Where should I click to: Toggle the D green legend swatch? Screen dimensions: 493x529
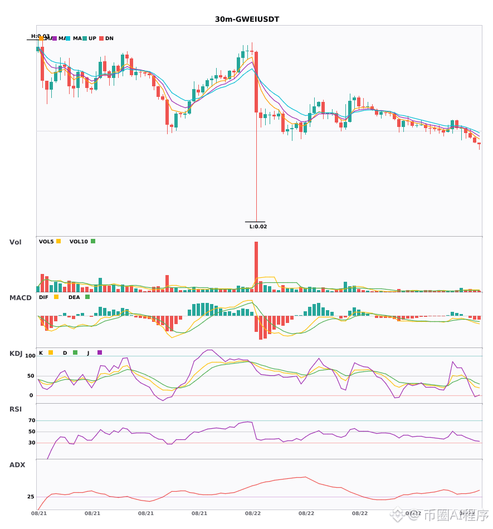[x=75, y=352]
